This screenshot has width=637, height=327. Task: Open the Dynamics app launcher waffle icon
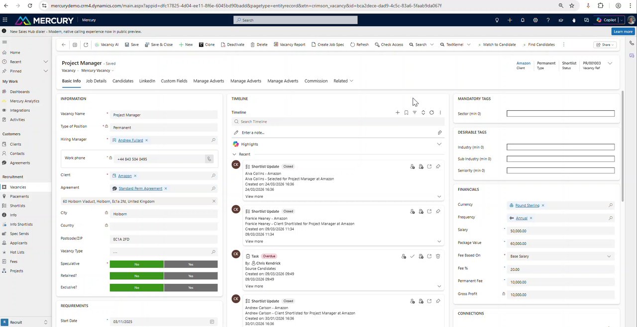point(5,20)
